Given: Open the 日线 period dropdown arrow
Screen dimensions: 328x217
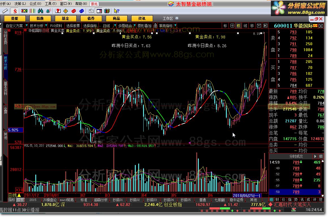Looking at the screenshot, I should (x=115, y=25).
